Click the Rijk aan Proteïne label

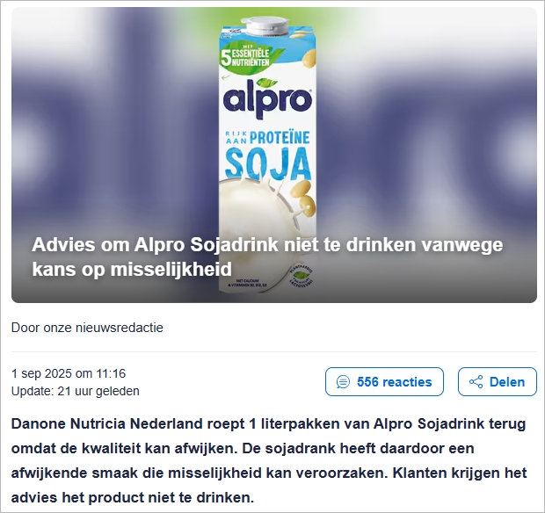click(x=267, y=138)
